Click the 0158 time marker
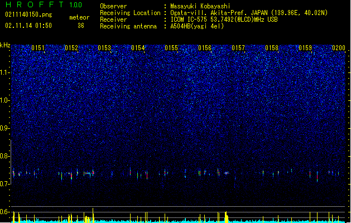 pyautogui.click(x=272, y=48)
